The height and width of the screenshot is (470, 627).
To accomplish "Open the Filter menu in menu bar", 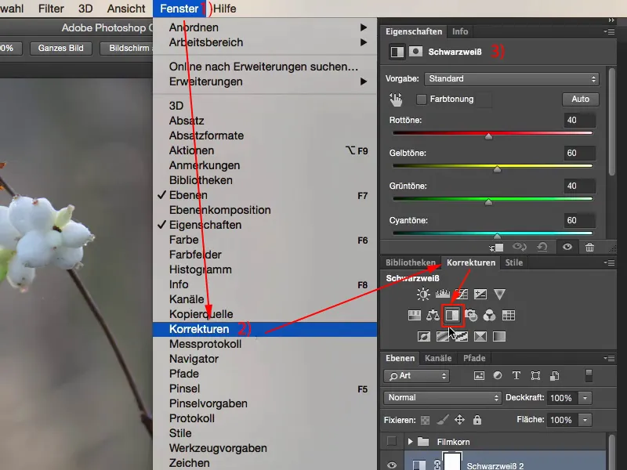I will [51, 9].
